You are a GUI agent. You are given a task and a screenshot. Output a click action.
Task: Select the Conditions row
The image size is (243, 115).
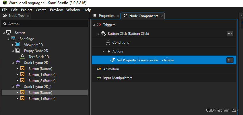point(164,43)
